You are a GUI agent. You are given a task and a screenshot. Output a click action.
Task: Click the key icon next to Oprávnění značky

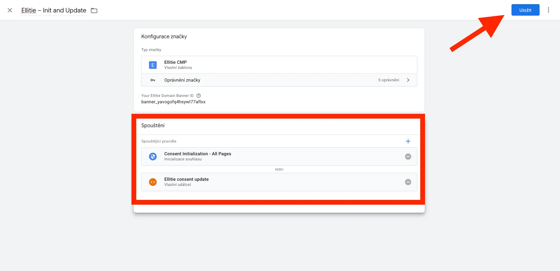153,80
